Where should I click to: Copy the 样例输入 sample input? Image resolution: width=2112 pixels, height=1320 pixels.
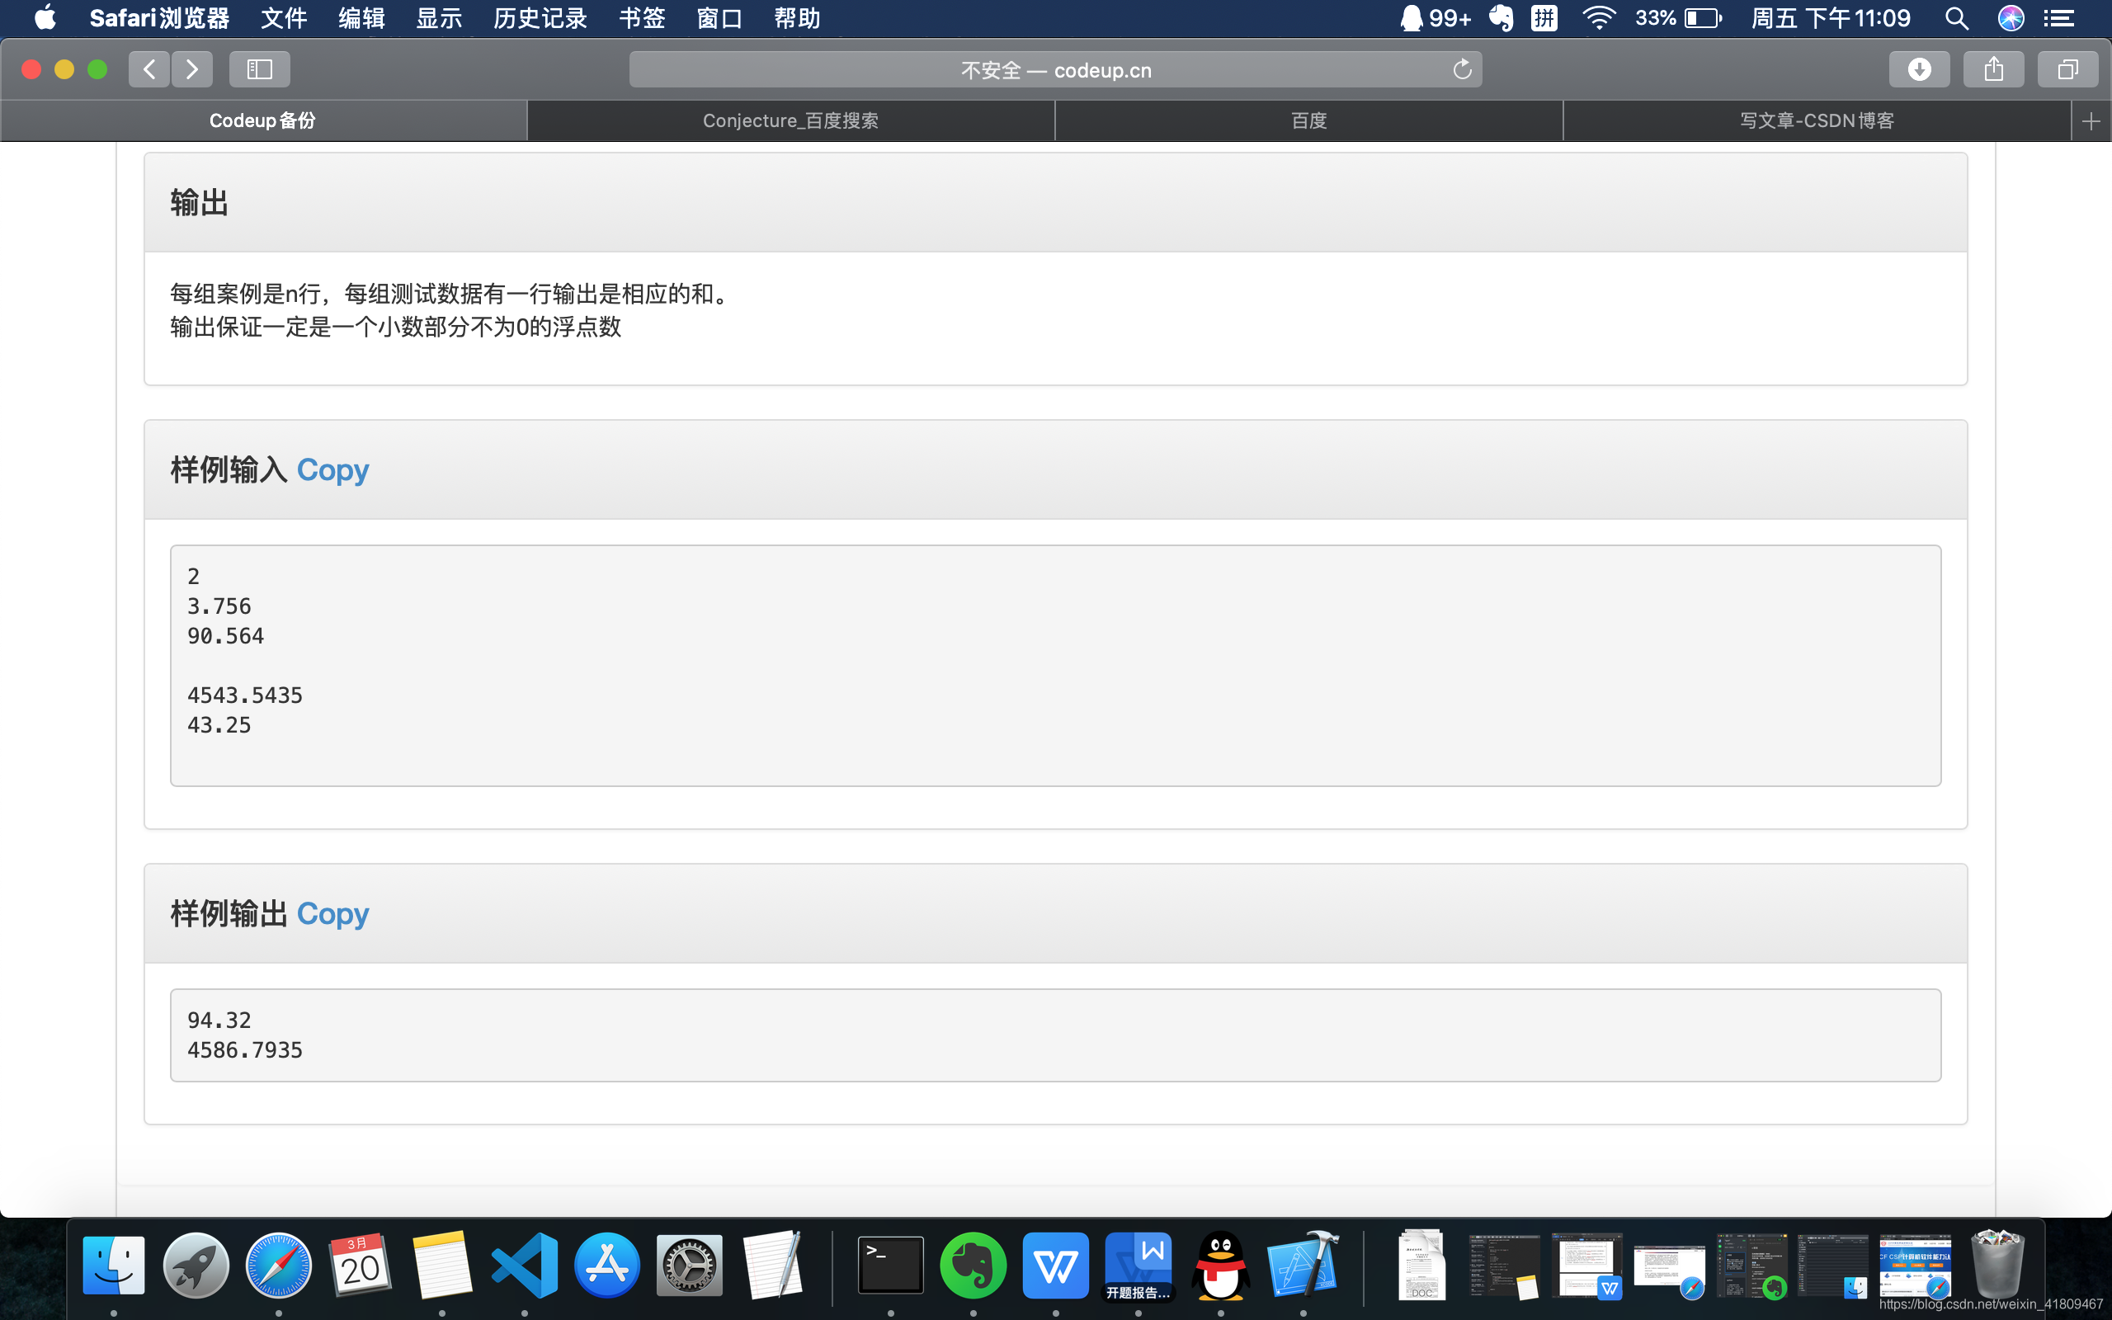(x=332, y=469)
